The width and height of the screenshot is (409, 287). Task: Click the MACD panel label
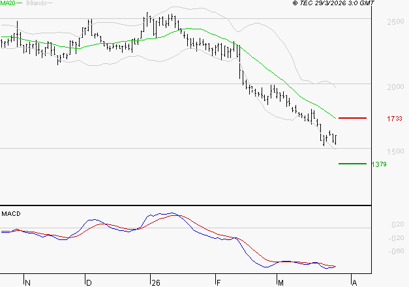pyautogui.click(x=11, y=214)
